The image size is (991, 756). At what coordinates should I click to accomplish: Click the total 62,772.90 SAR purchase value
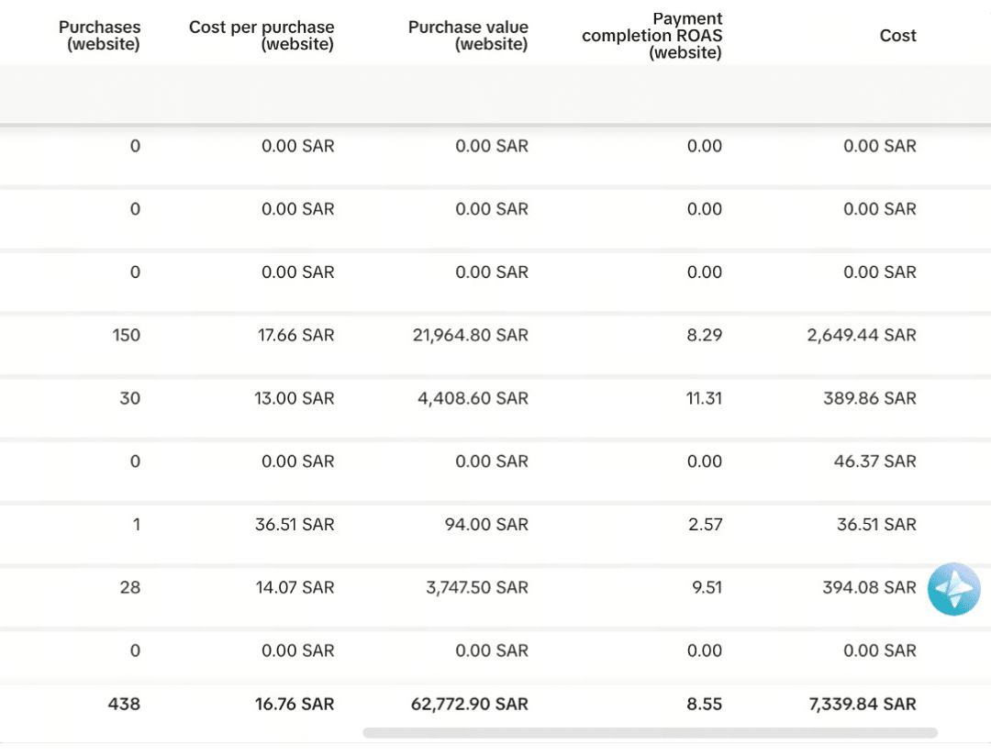(469, 705)
